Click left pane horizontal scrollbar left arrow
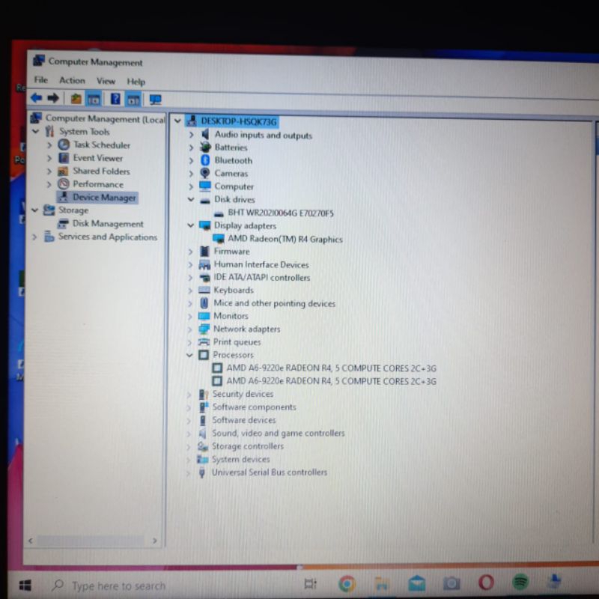Viewport: 599px width, 599px height. [31, 541]
